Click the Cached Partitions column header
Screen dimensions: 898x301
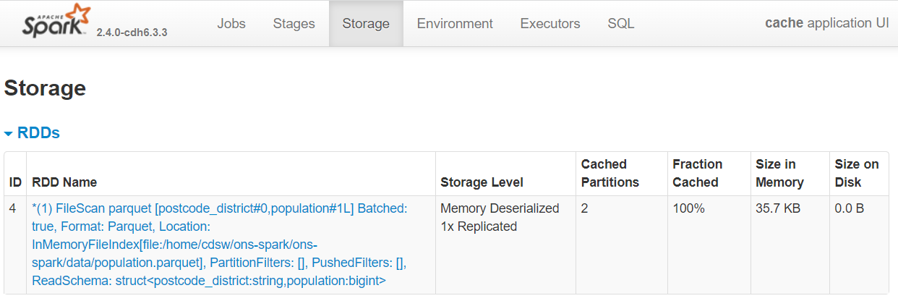pos(610,173)
